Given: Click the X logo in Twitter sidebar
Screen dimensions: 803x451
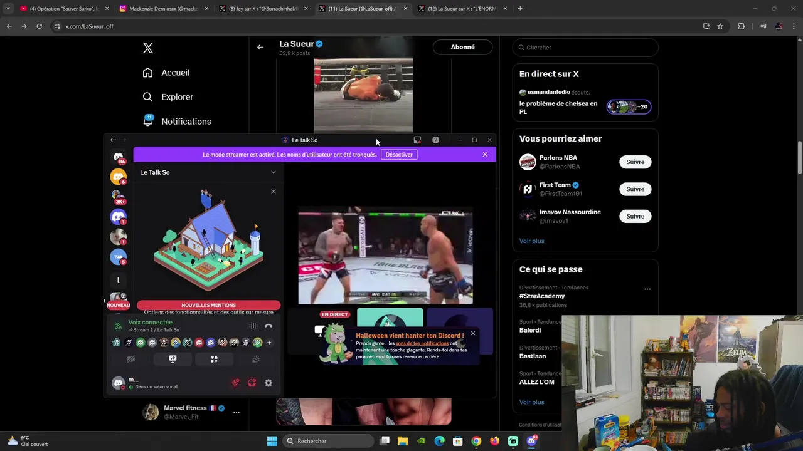Looking at the screenshot, I should 148,48.
